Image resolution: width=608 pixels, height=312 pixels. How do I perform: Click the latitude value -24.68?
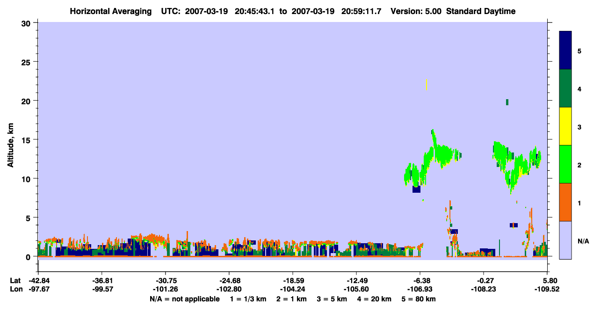tap(229, 281)
